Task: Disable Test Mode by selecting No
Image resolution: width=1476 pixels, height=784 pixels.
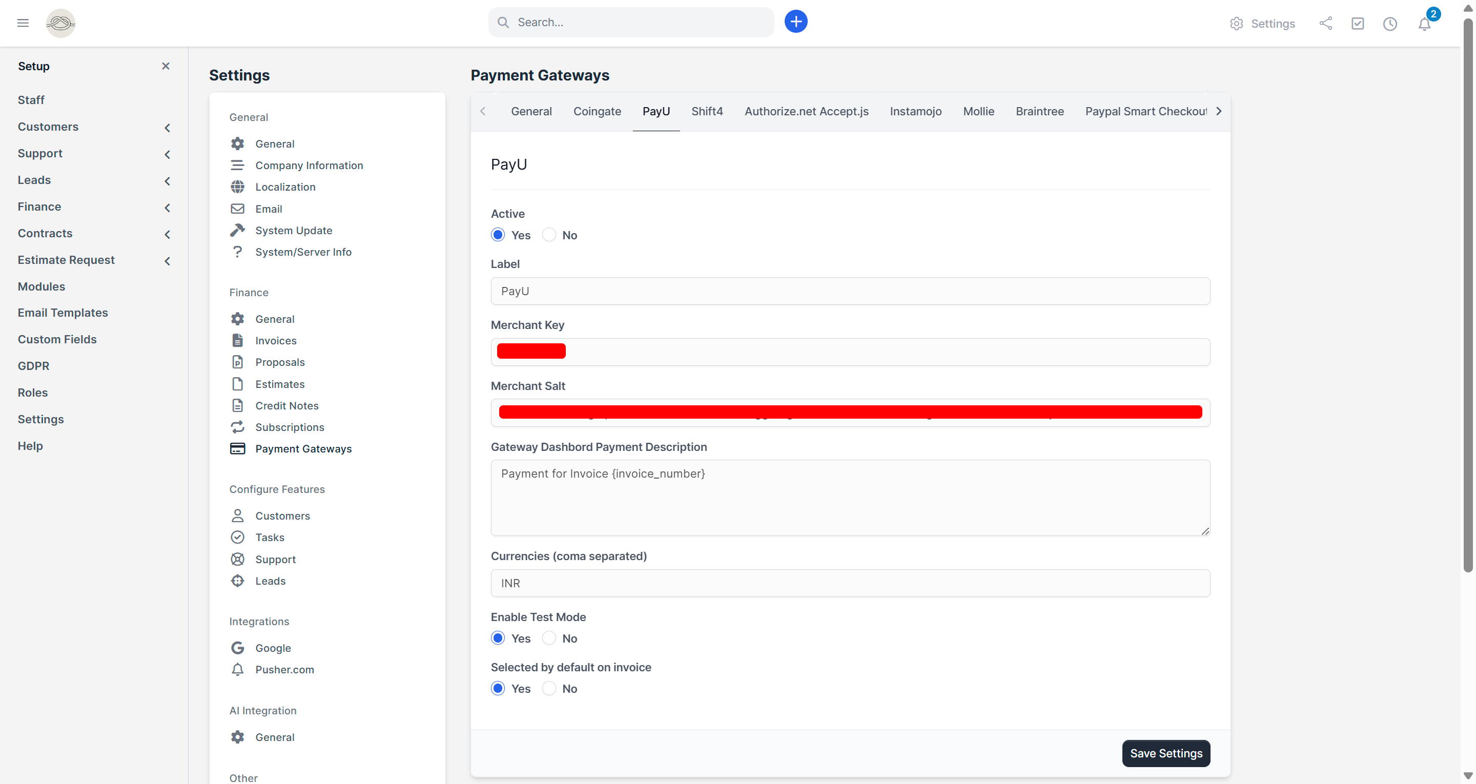Action: [x=548, y=638]
